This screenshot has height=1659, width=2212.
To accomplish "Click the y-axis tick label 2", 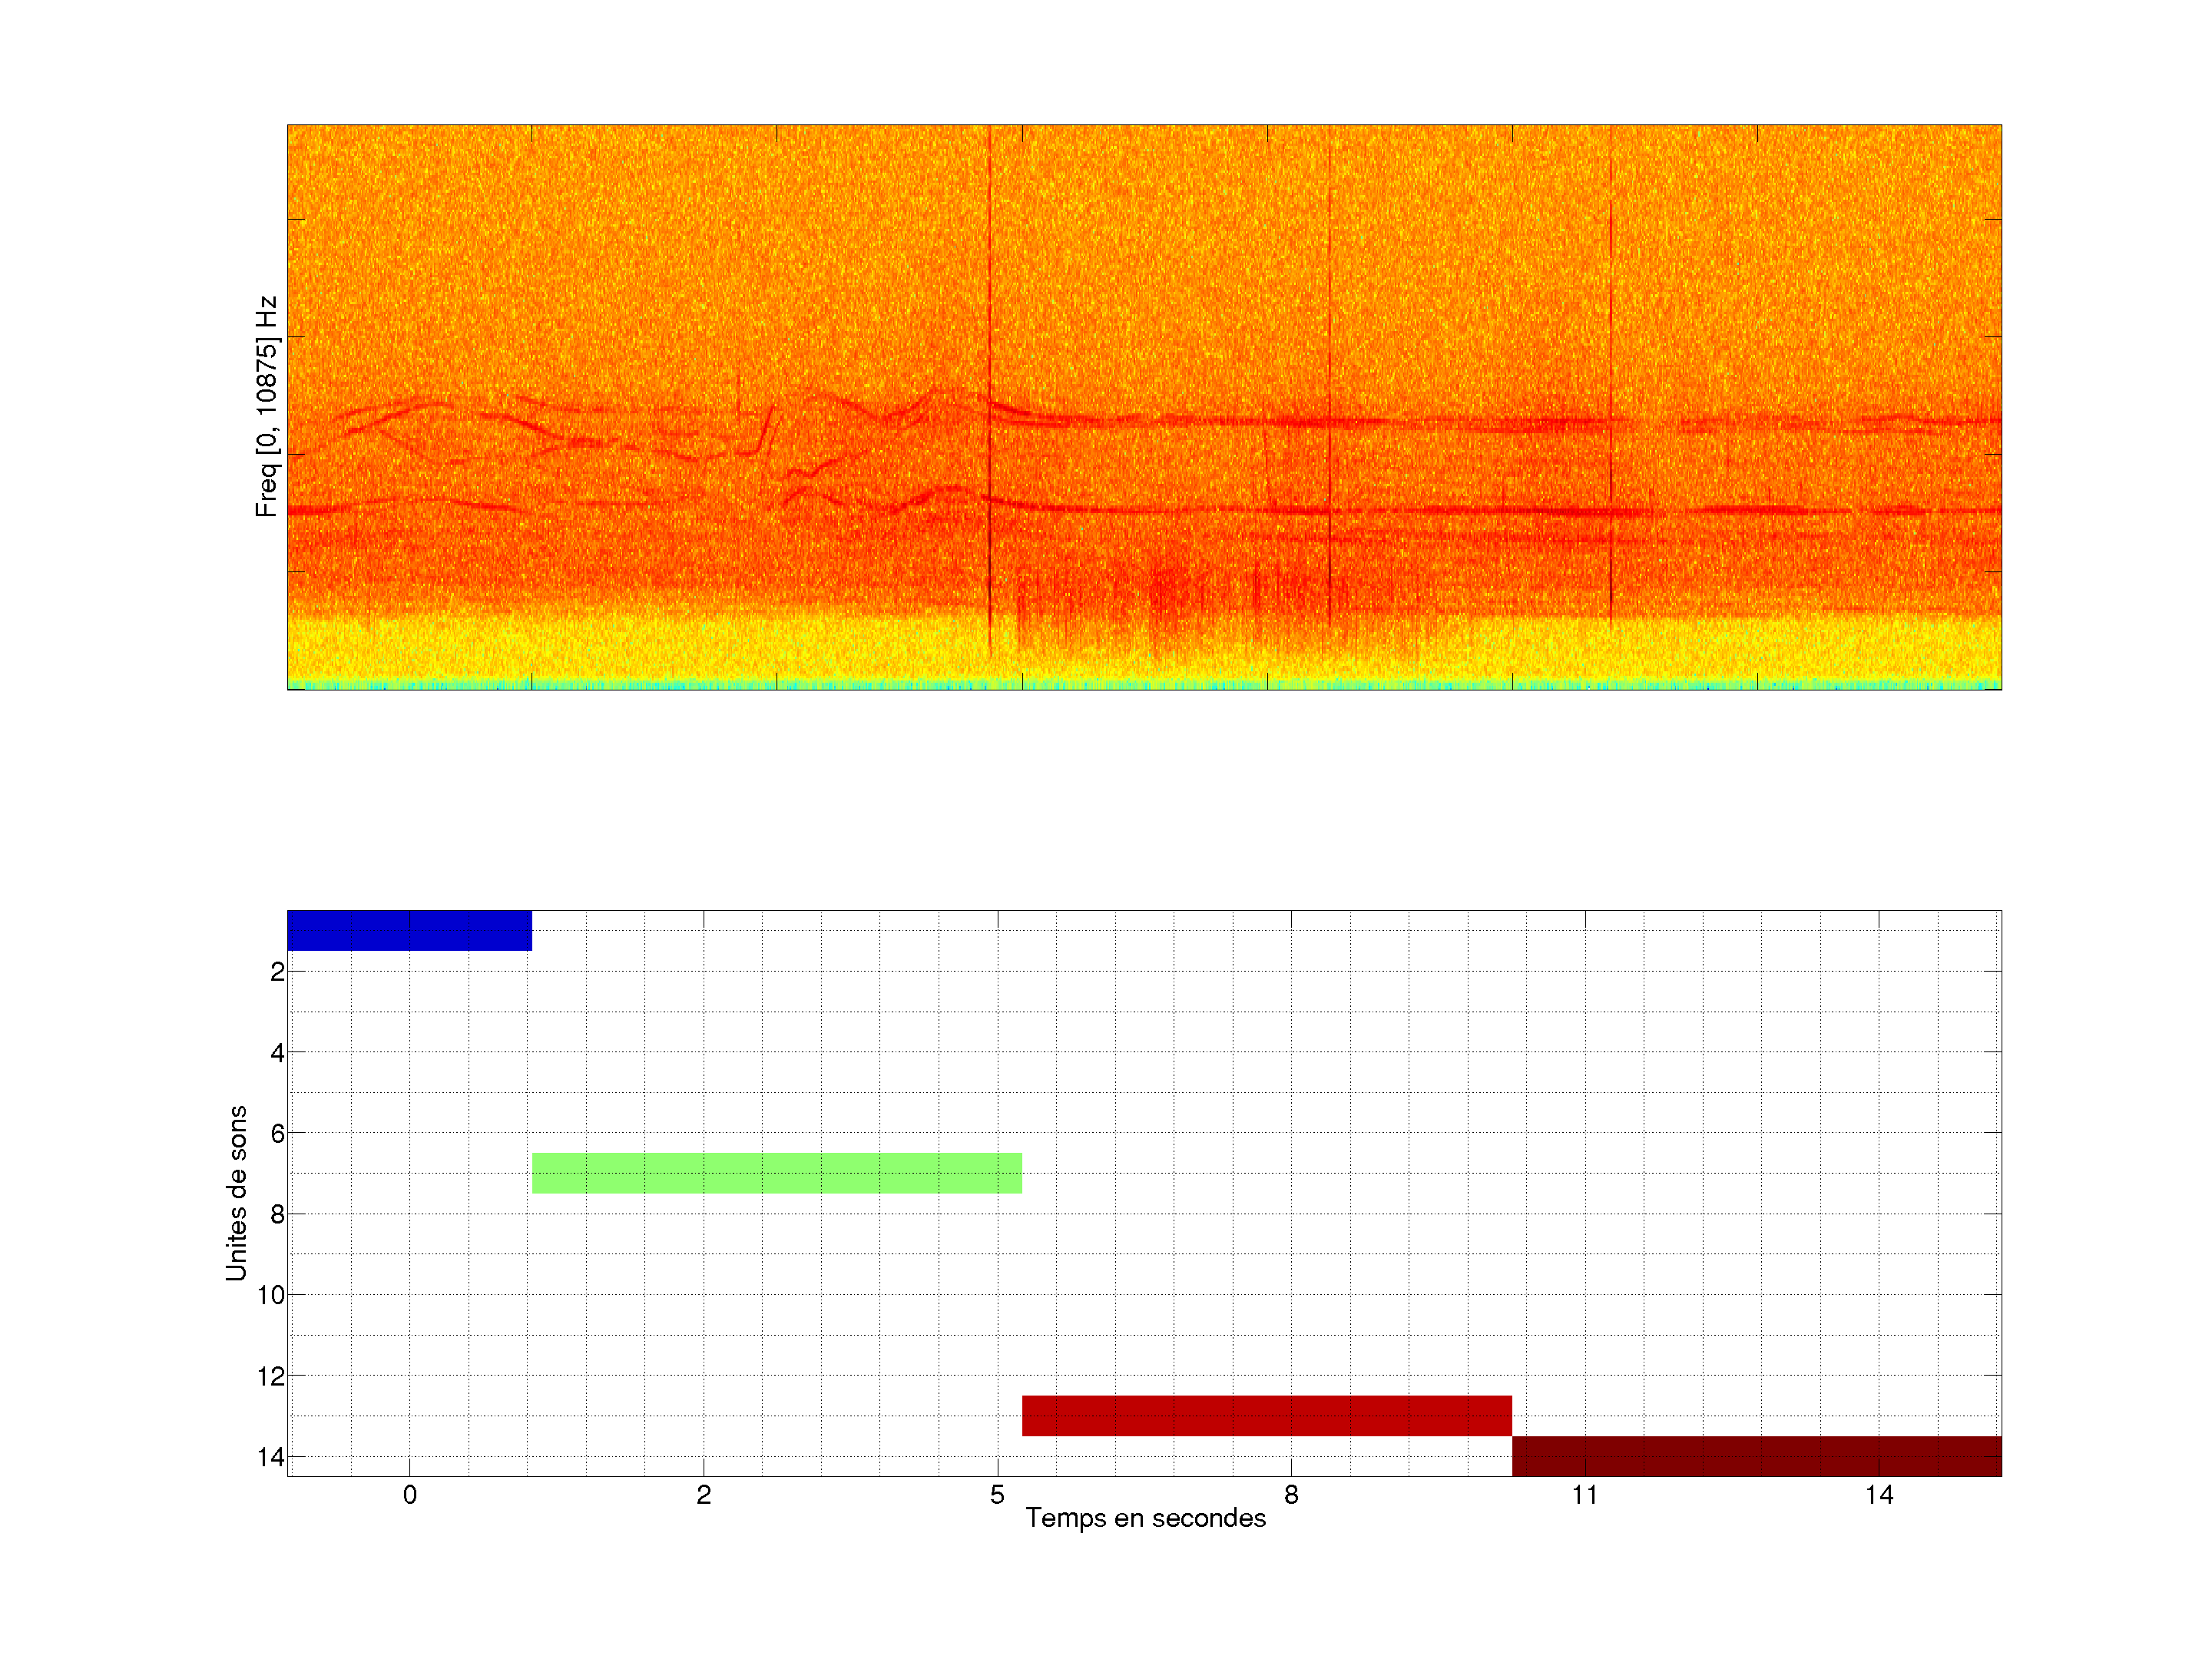I will 277,972.
